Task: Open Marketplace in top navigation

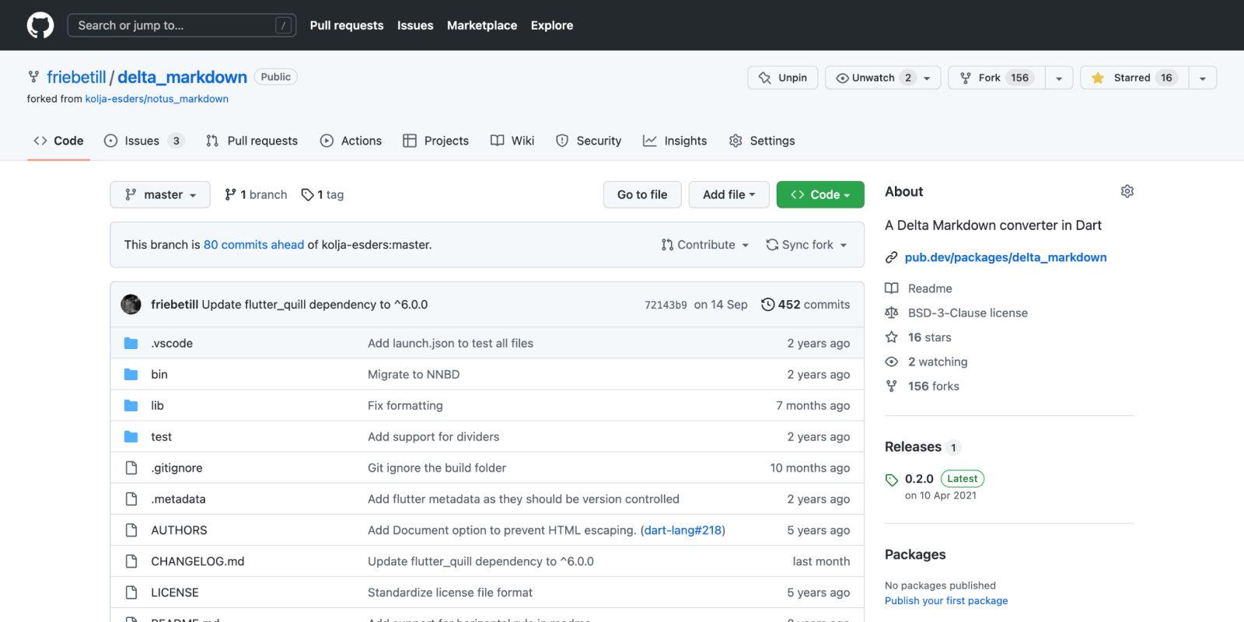Action: click(x=482, y=25)
